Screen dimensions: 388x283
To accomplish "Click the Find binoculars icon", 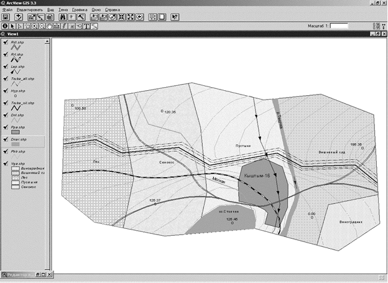I will [63, 17].
